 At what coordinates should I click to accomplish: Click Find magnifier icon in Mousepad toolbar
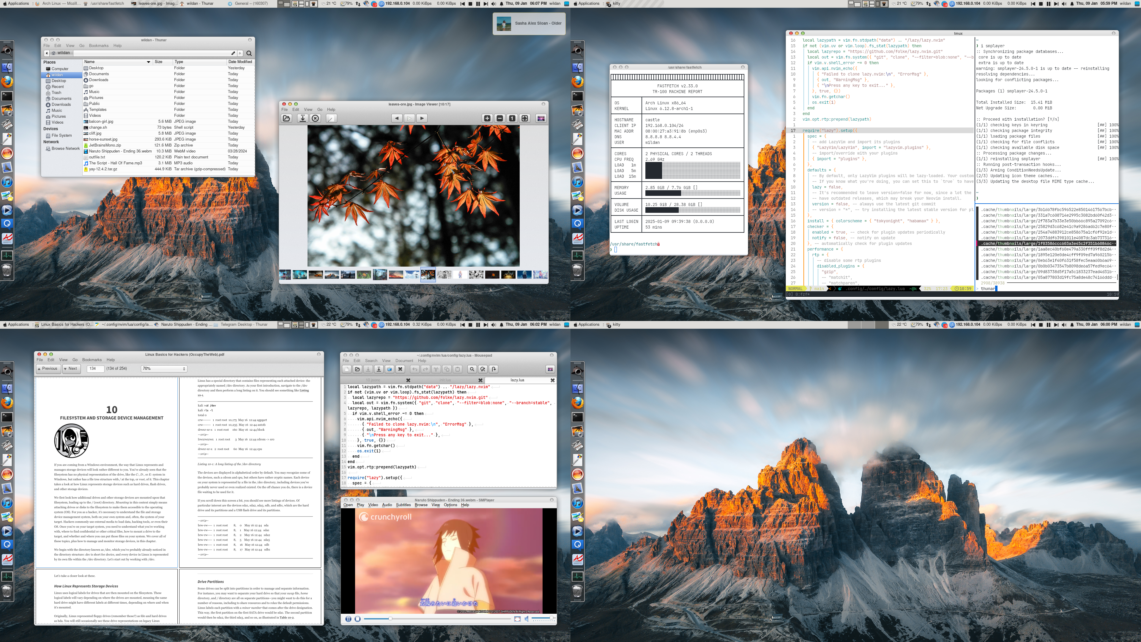tap(472, 369)
